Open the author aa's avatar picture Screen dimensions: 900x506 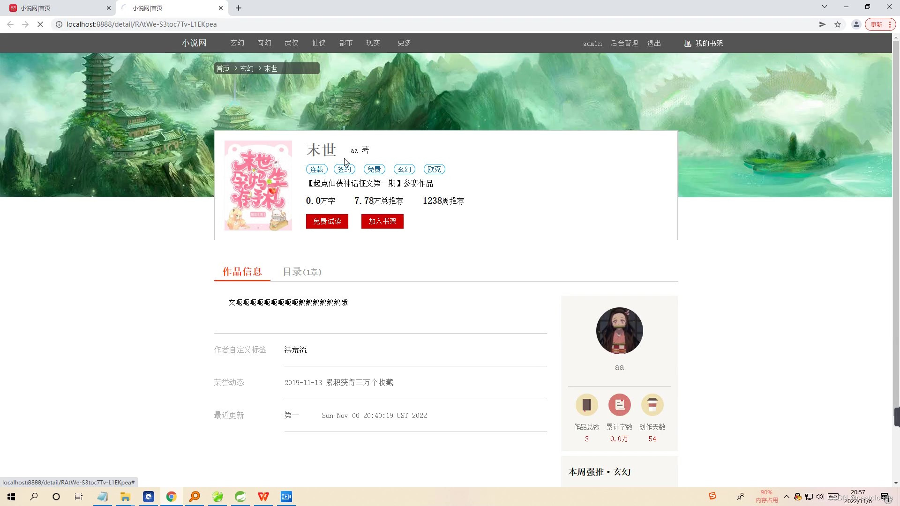coord(619,331)
